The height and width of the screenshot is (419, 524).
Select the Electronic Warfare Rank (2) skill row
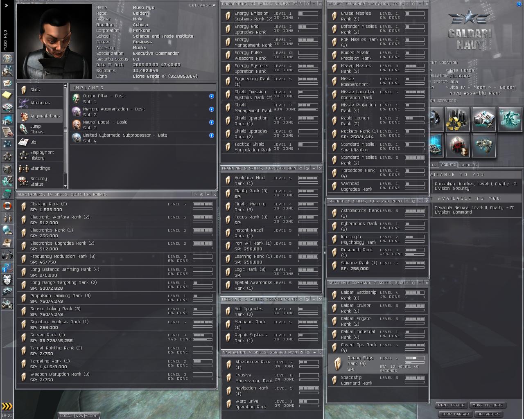pyautogui.click(x=116, y=220)
